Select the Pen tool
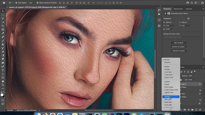 tap(3, 66)
